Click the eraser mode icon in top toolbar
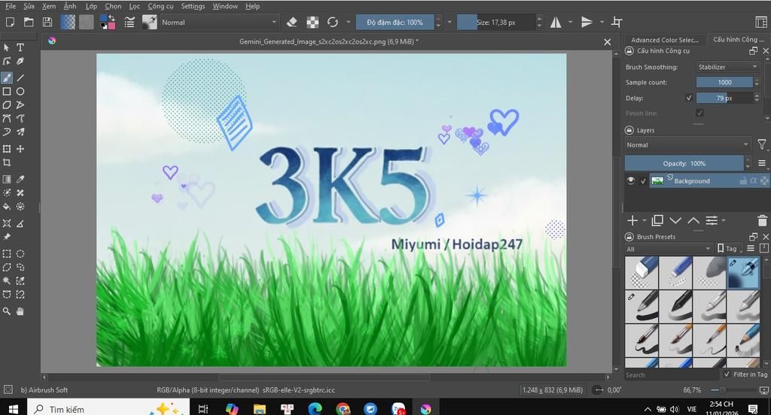The image size is (771, 415). click(x=292, y=23)
